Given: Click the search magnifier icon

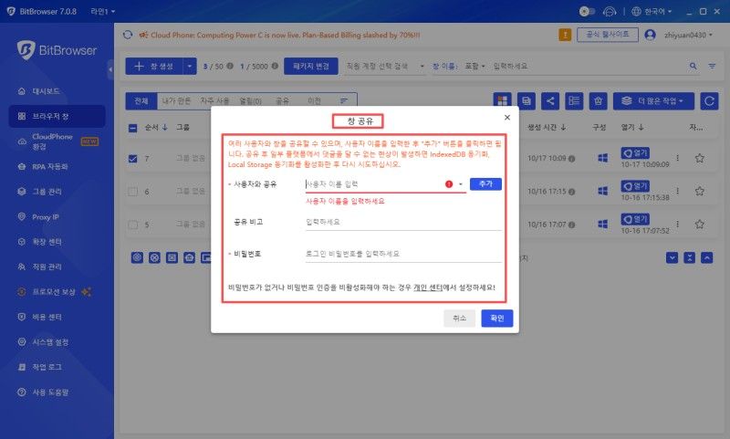Looking at the screenshot, I should point(693,66).
